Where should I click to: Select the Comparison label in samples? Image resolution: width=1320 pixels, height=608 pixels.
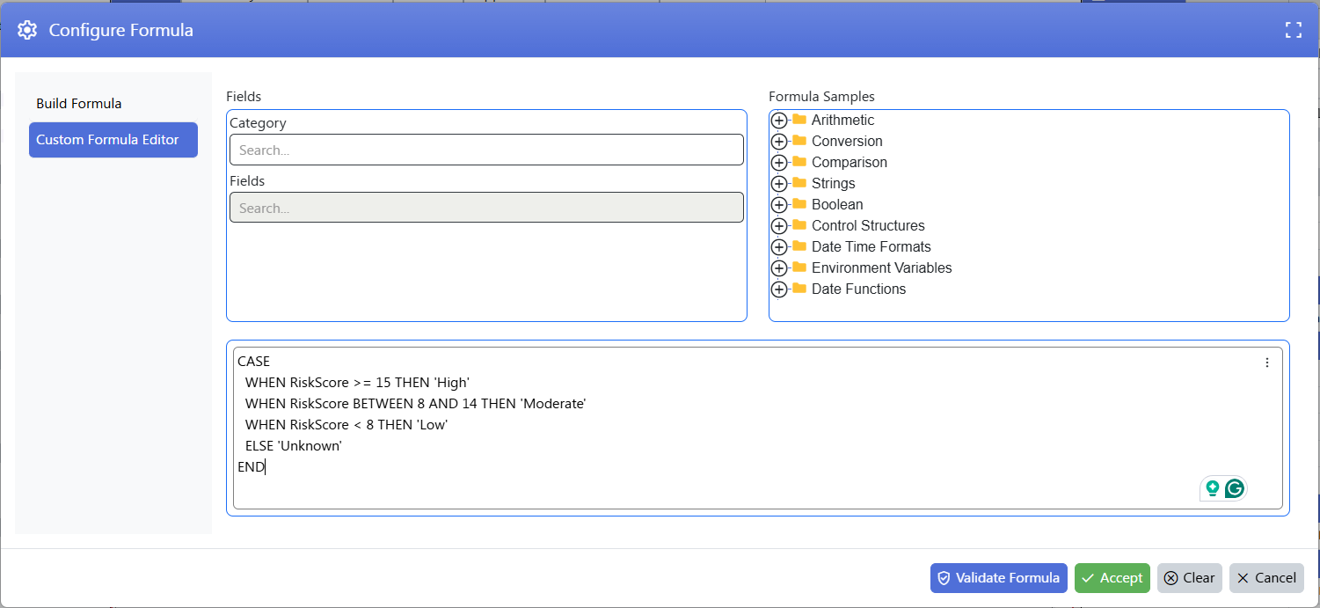click(850, 162)
